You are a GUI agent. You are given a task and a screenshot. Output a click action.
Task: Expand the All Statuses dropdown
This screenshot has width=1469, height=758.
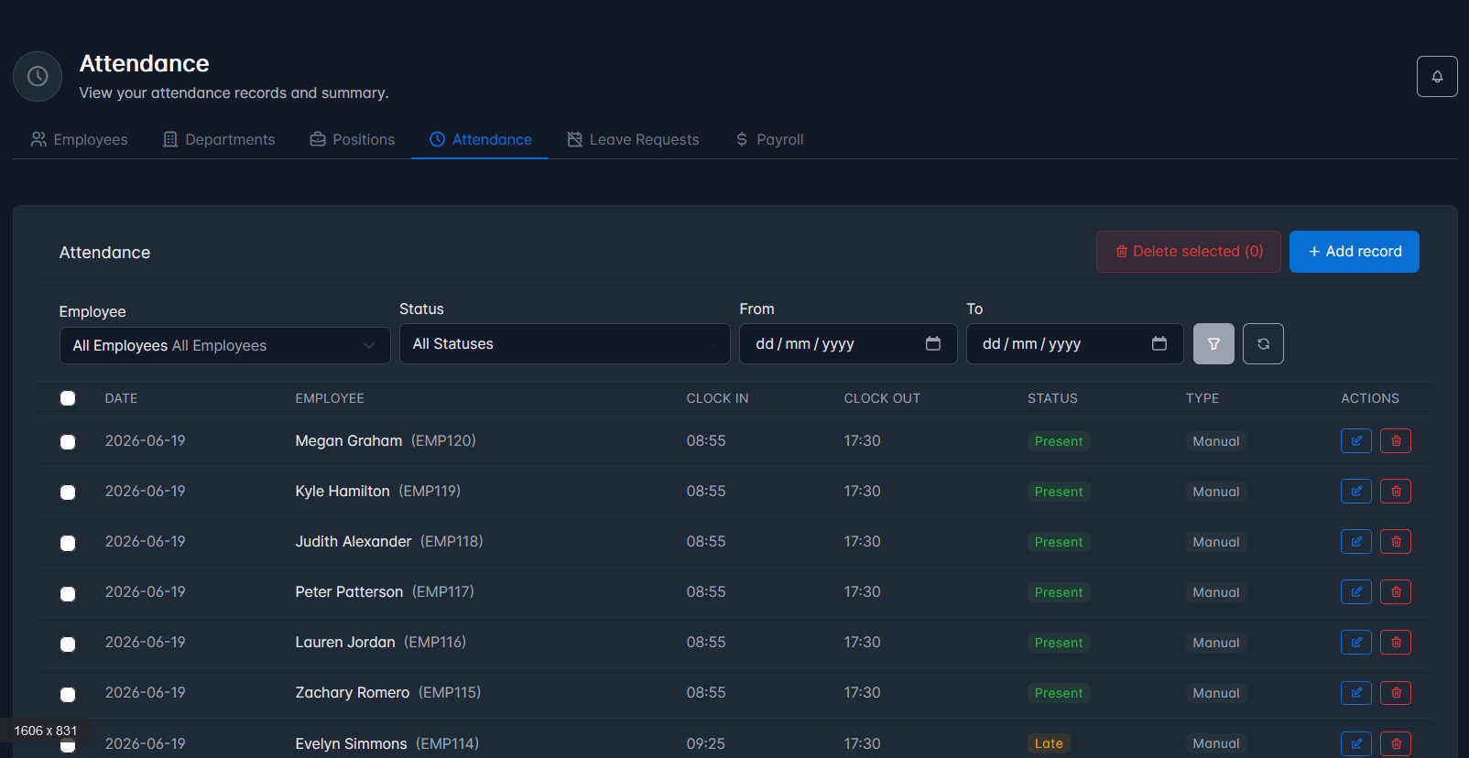click(565, 344)
